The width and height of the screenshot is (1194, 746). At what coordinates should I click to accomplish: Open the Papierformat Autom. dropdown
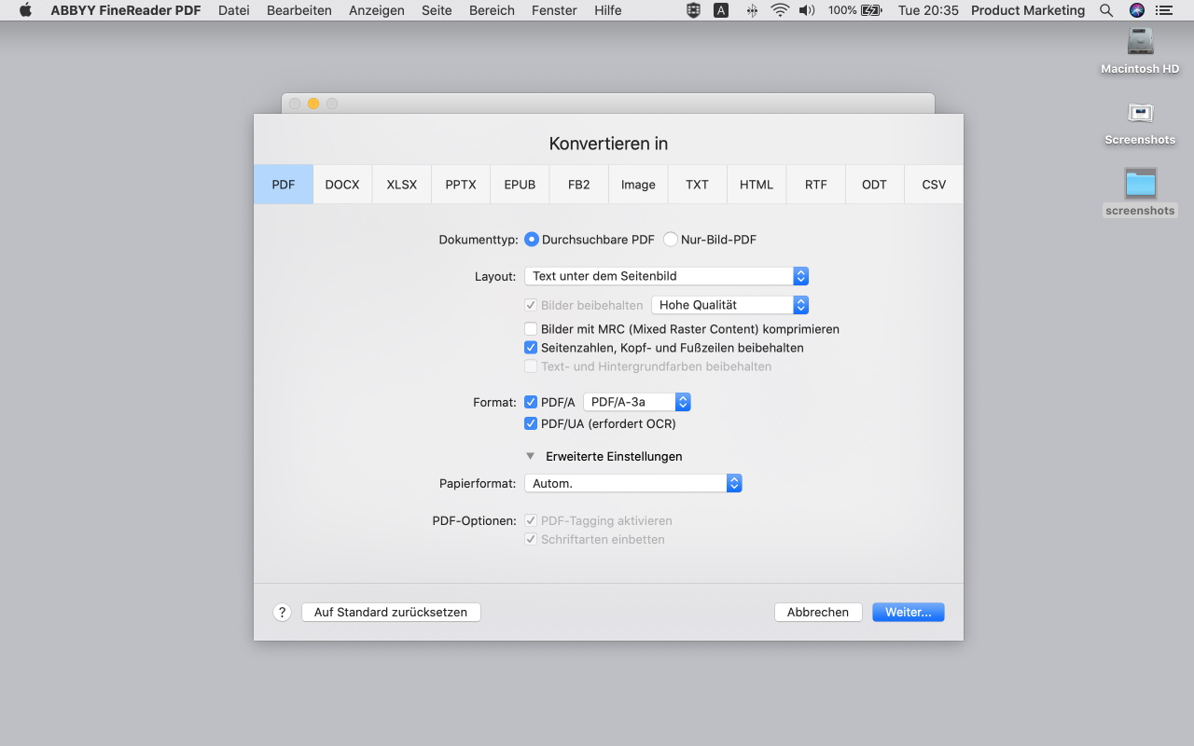coord(632,483)
